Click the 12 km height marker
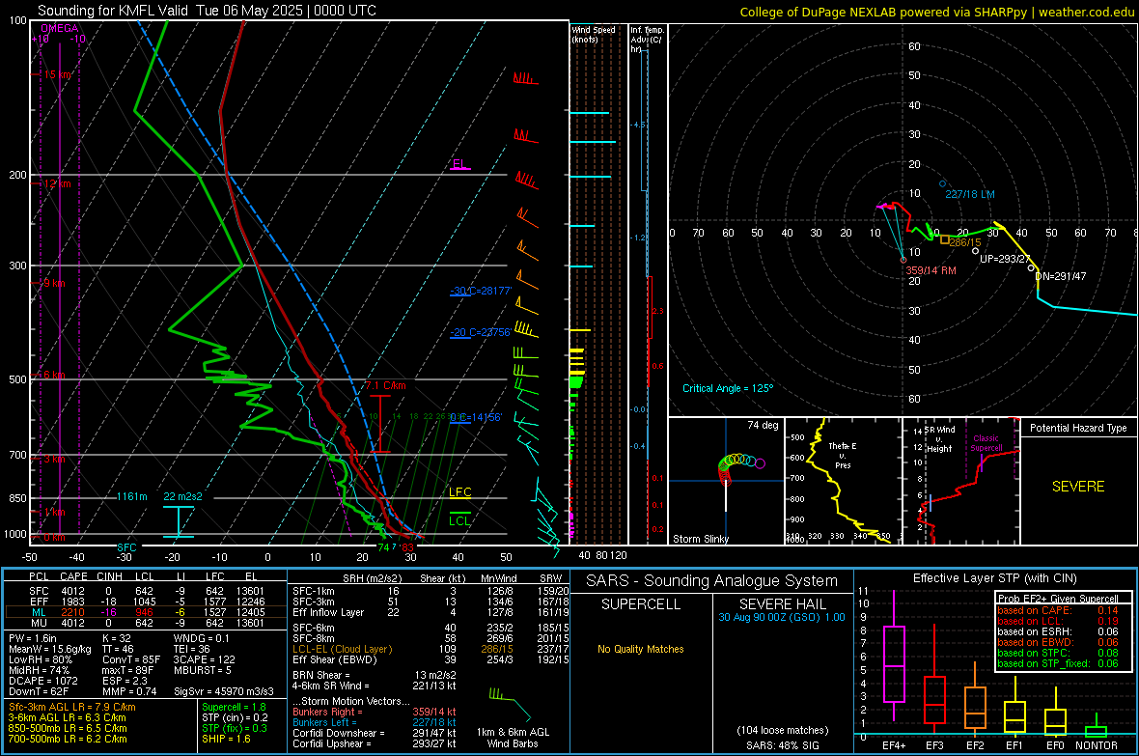Screen dimensions: 1139x756 click(x=57, y=183)
